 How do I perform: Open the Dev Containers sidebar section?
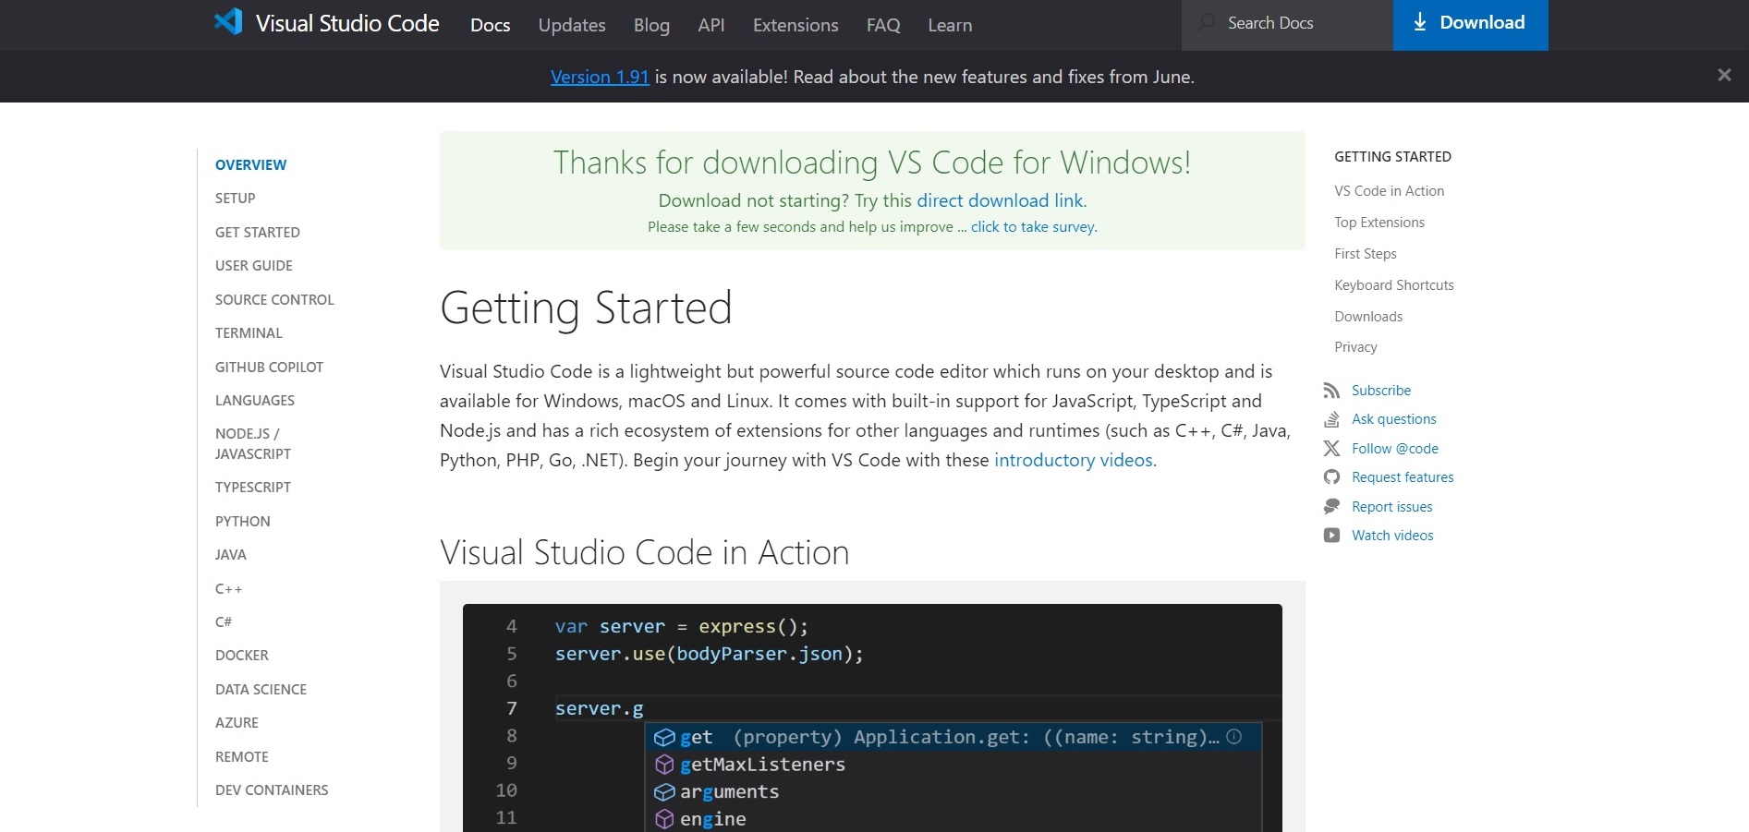pyautogui.click(x=272, y=790)
